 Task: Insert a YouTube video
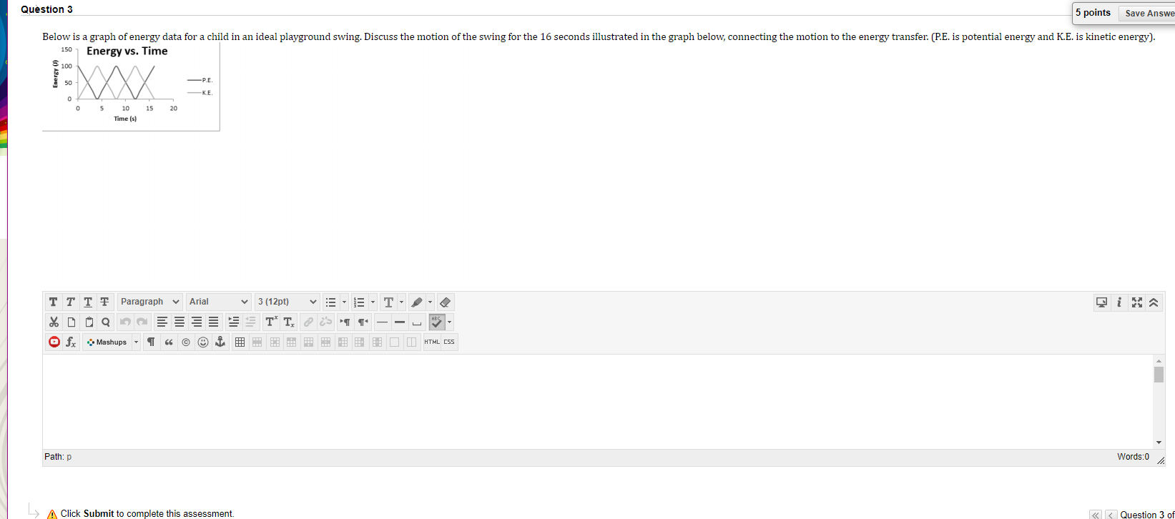(54, 342)
